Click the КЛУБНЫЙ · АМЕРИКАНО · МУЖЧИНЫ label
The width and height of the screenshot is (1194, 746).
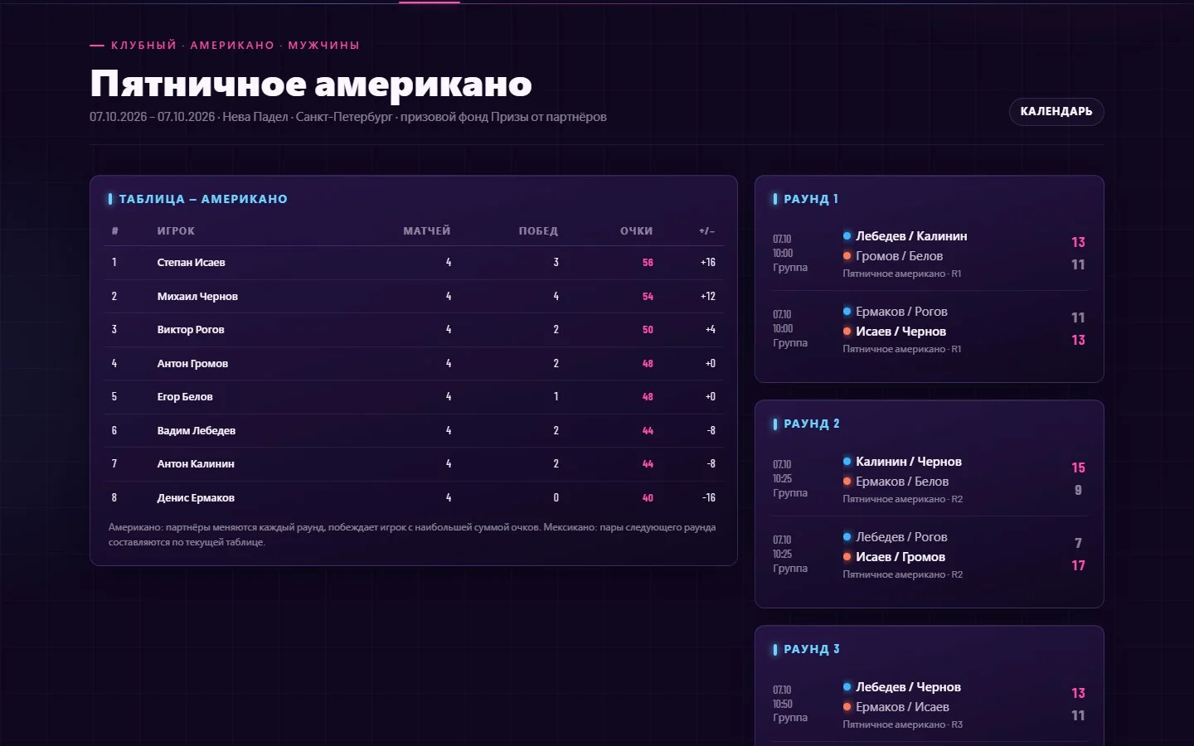click(x=235, y=46)
